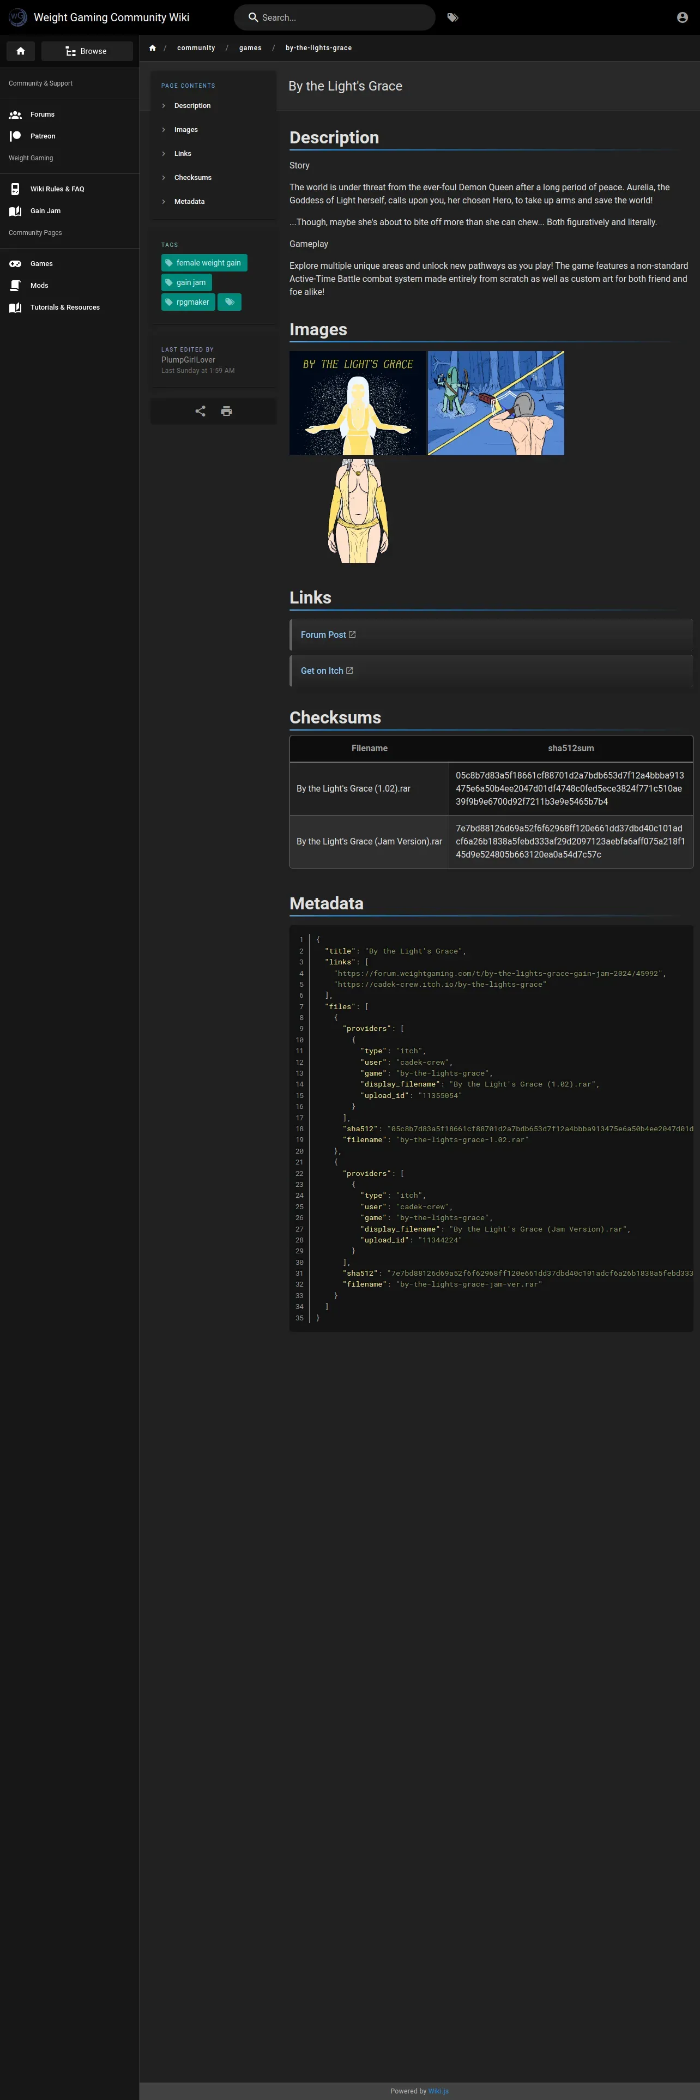Click the share page icon
The height and width of the screenshot is (2100, 700).
coord(201,411)
